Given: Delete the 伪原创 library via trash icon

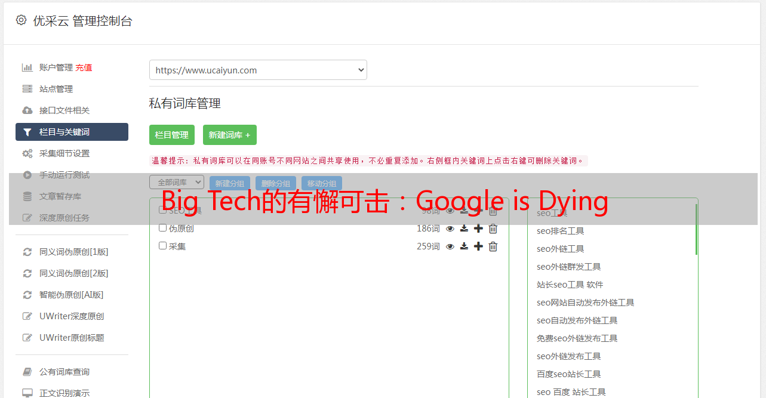Looking at the screenshot, I should [x=493, y=229].
